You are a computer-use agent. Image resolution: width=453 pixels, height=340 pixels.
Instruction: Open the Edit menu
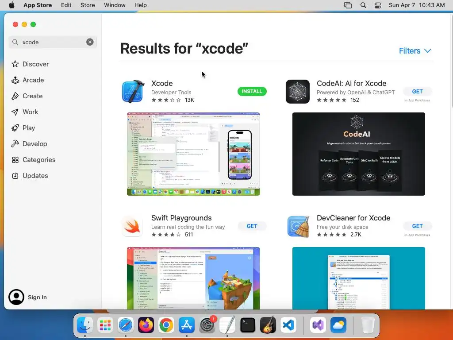click(x=66, y=5)
